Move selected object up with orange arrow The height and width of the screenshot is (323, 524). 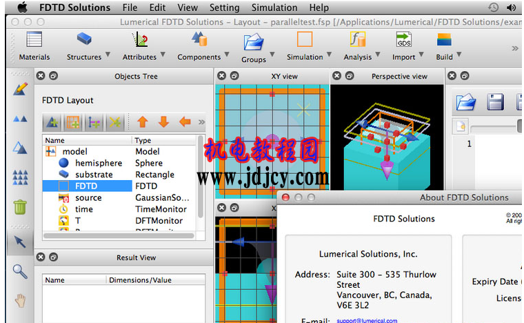(143, 121)
